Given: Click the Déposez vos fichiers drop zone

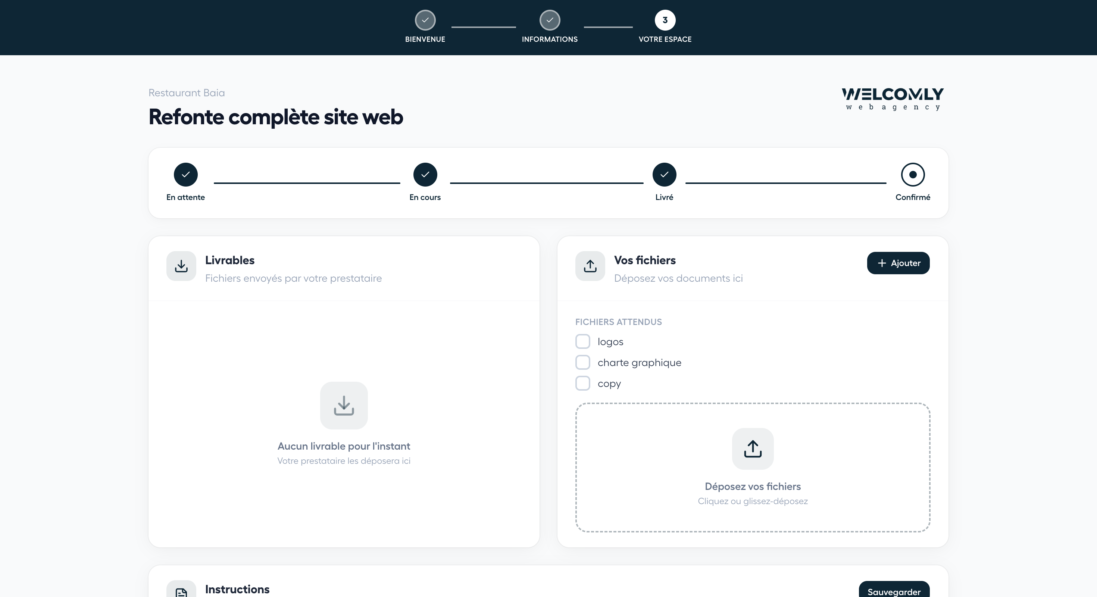Looking at the screenshot, I should (753, 468).
